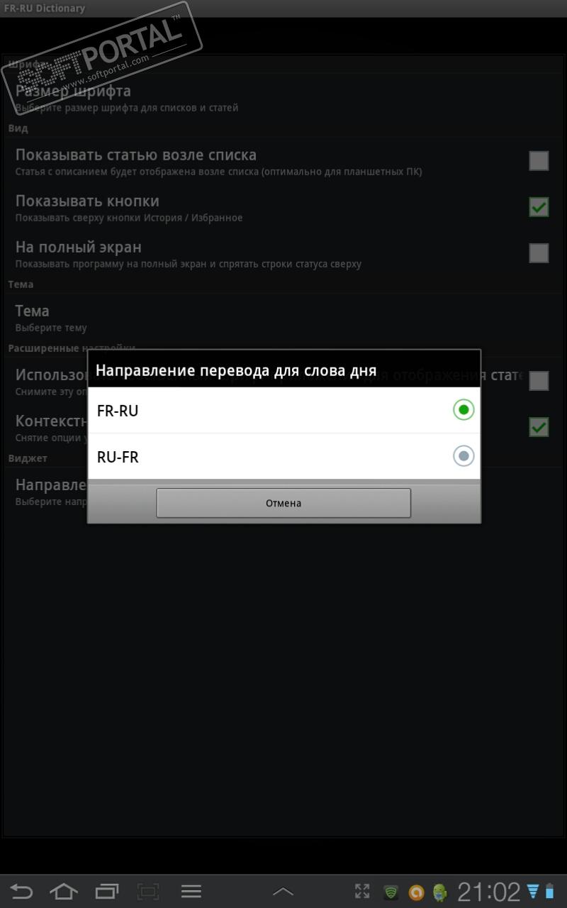Open recent apps icon

tap(106, 891)
